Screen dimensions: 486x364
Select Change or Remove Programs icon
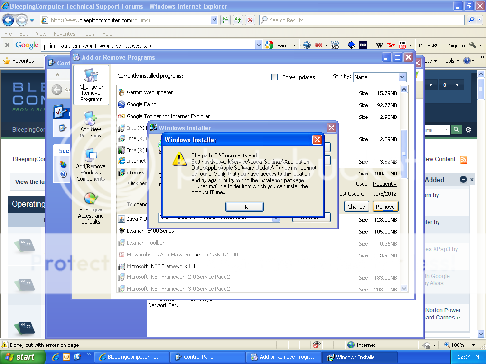point(91,85)
